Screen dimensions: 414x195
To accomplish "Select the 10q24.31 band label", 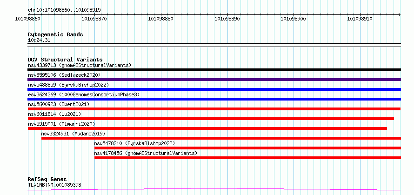I will [39, 40].
